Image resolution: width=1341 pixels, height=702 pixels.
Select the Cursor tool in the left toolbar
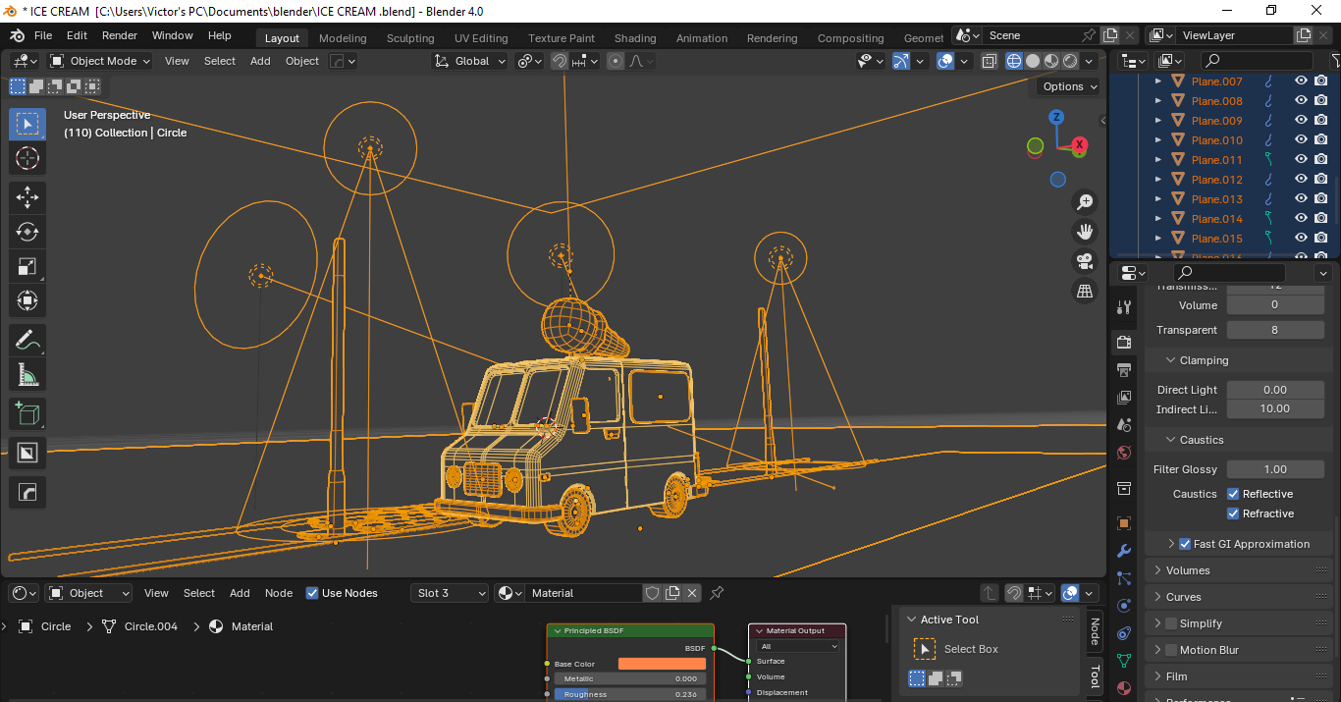pos(27,158)
